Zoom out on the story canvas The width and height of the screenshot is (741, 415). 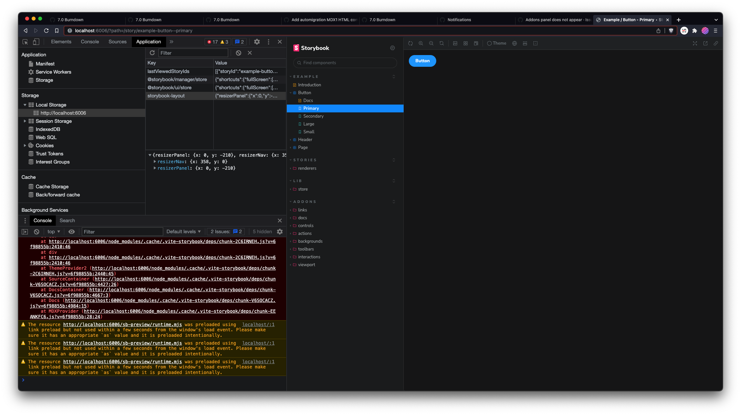coord(431,43)
